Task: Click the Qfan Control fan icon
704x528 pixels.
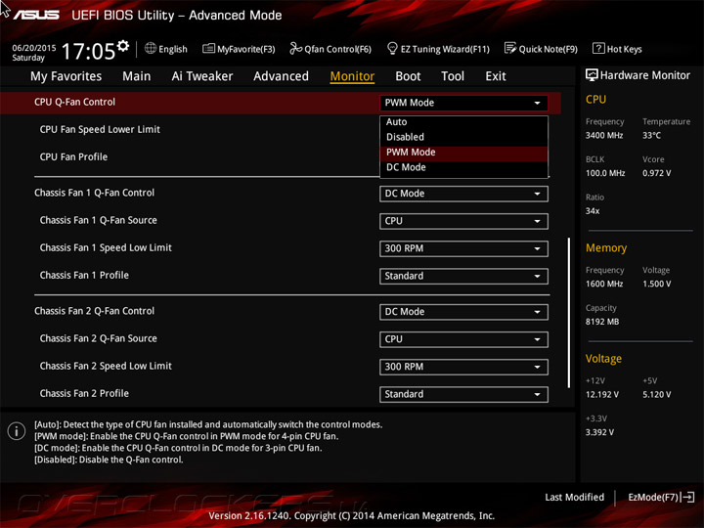Action: [295, 49]
